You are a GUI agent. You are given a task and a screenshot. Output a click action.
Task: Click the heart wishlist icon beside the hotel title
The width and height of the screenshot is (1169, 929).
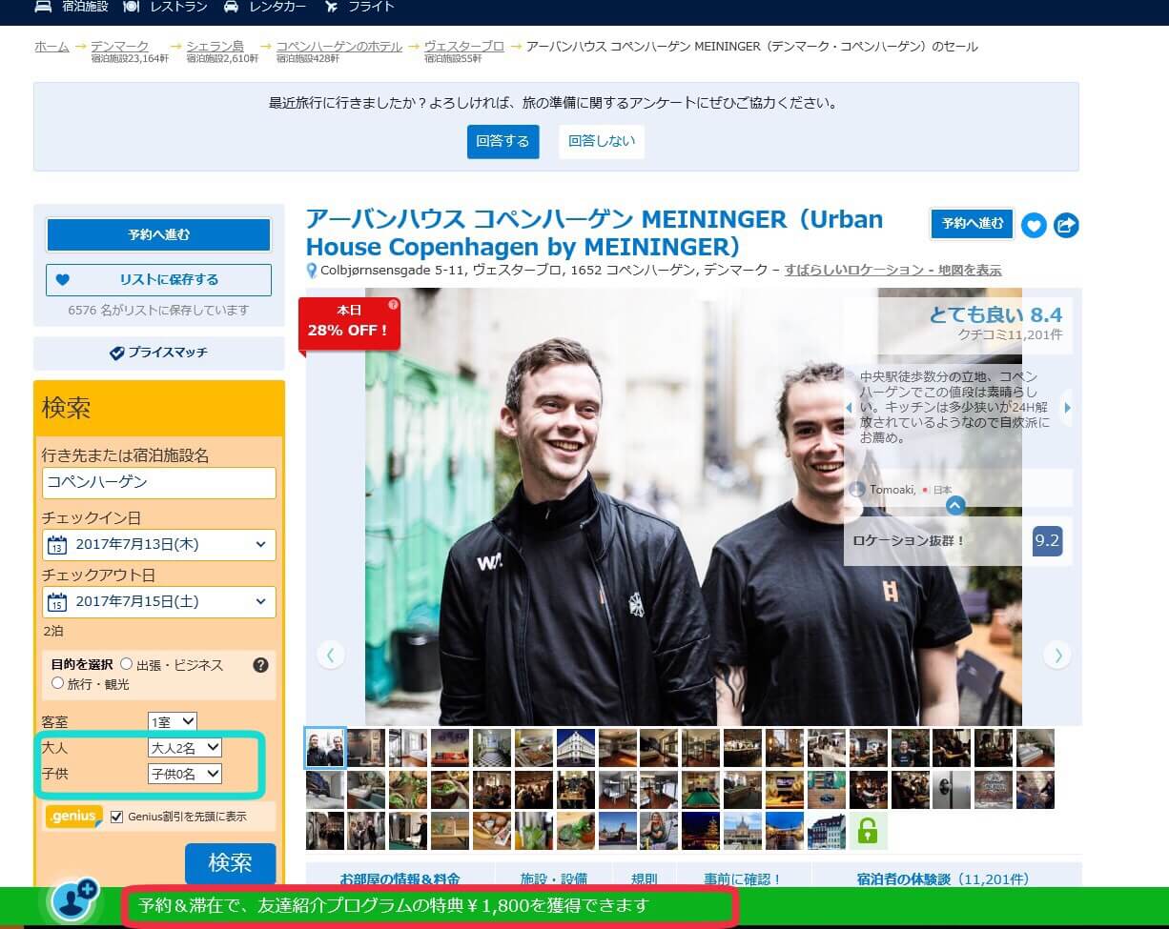1034,225
